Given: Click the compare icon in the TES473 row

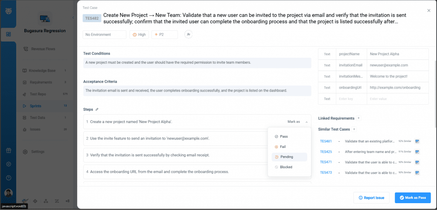Looking at the screenshot, I should [417, 172].
